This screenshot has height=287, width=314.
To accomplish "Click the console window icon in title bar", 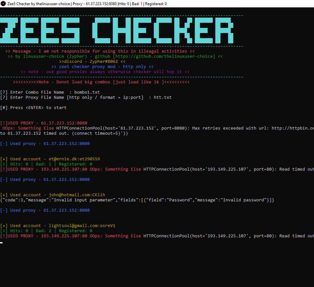I will (x=3, y=4).
